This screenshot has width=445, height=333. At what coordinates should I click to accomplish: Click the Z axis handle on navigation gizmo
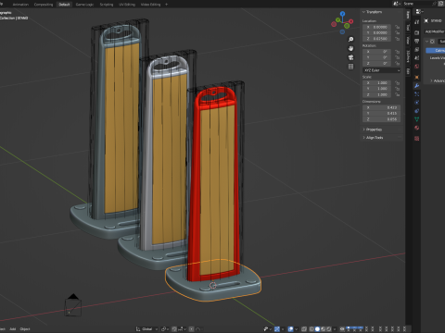(342, 14)
